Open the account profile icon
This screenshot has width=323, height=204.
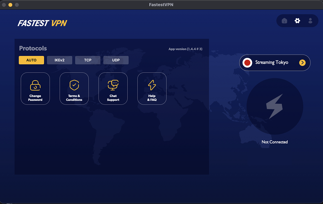[310, 21]
